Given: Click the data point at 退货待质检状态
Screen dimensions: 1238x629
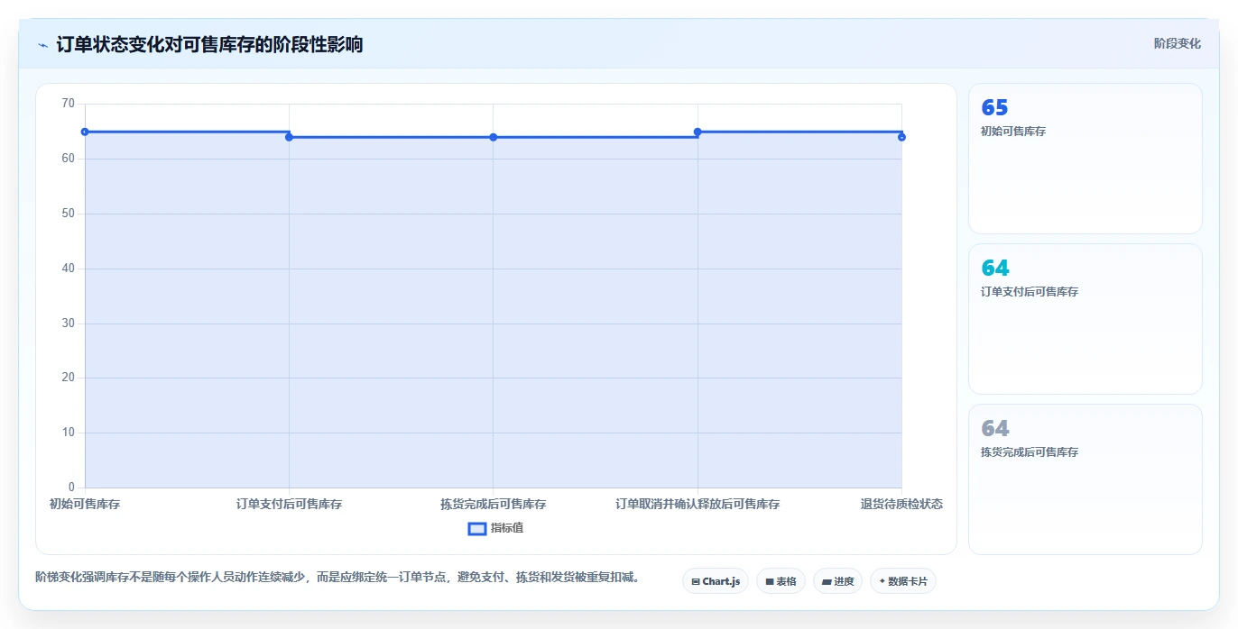Looking at the screenshot, I should [901, 137].
